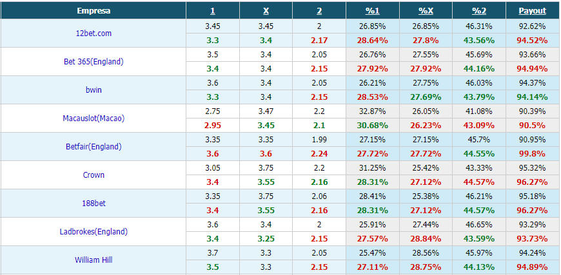The width and height of the screenshot is (561, 275).
Task: Sort table by the X column header
Action: tap(266, 11)
